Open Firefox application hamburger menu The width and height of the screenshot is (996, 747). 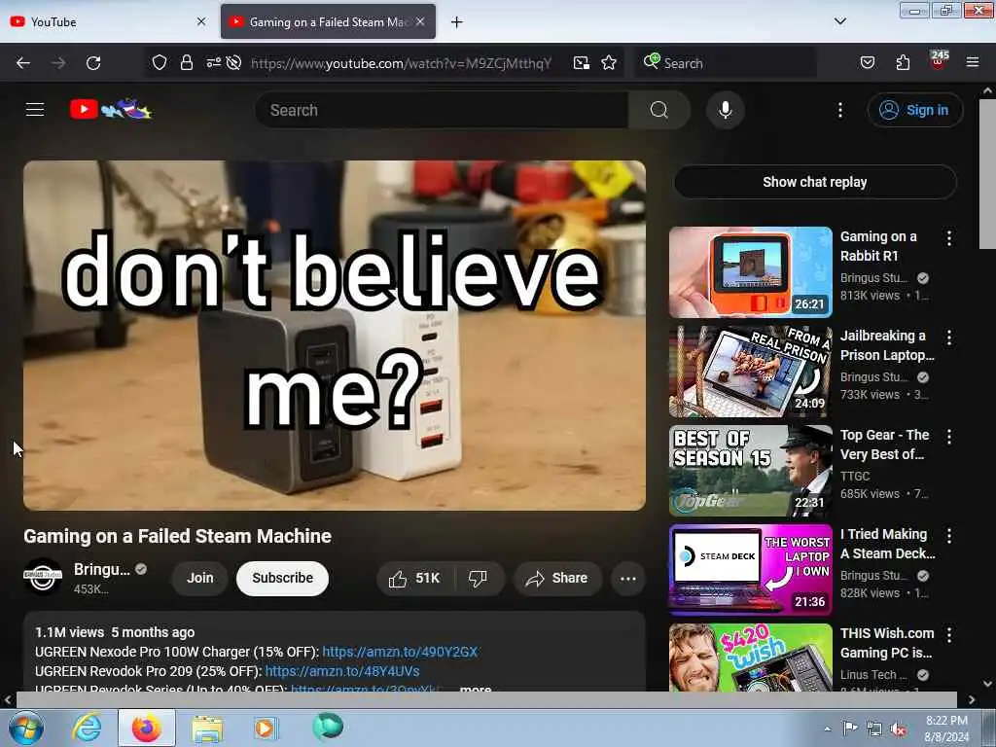click(973, 62)
